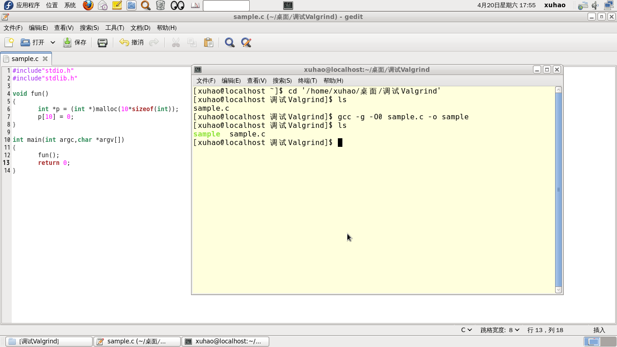Click the paste clipboard icon
Image resolution: width=617 pixels, height=347 pixels.
[208, 42]
